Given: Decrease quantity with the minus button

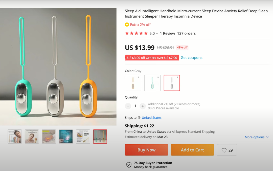Looking at the screenshot, I should (x=128, y=106).
